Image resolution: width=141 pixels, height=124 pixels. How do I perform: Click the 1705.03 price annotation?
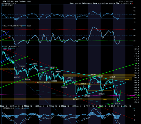[x=22, y=66]
